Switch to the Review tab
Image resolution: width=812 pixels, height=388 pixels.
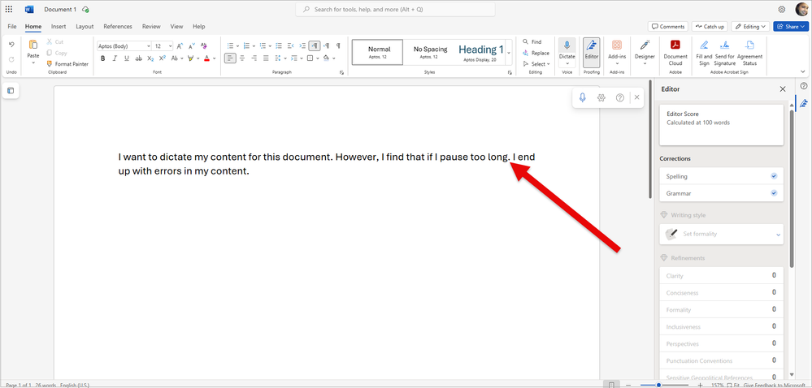tap(151, 27)
